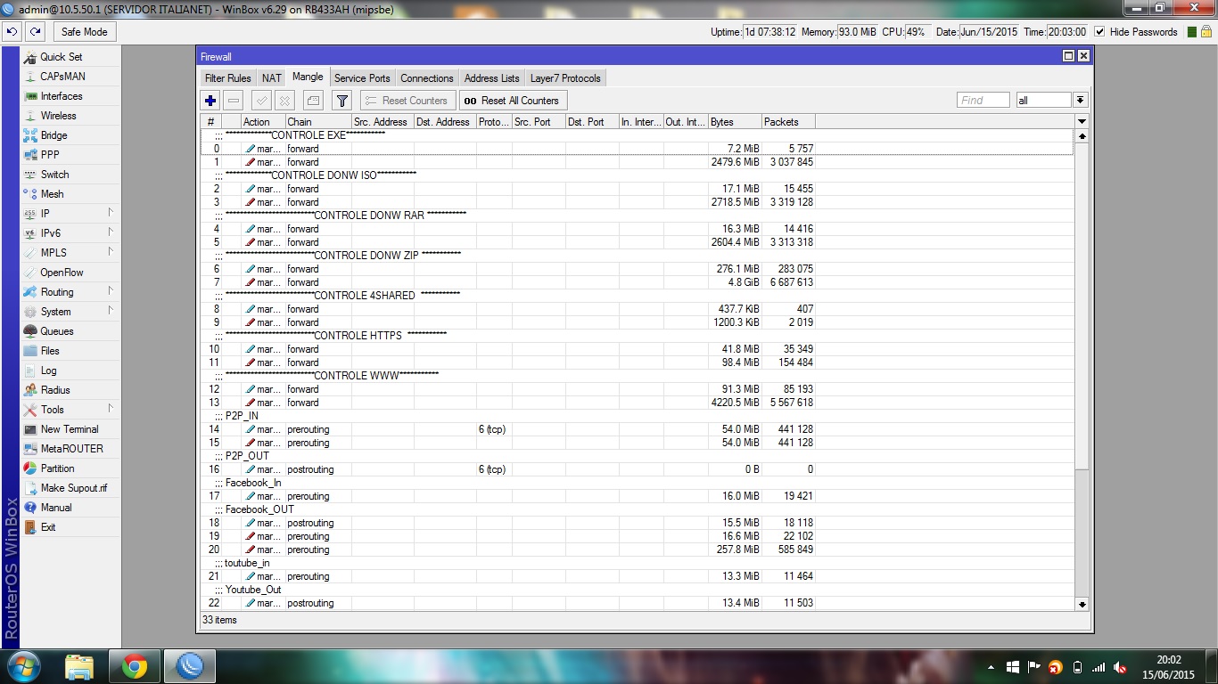Toggle Safe Mode
The image size is (1218, 684).
84,32
